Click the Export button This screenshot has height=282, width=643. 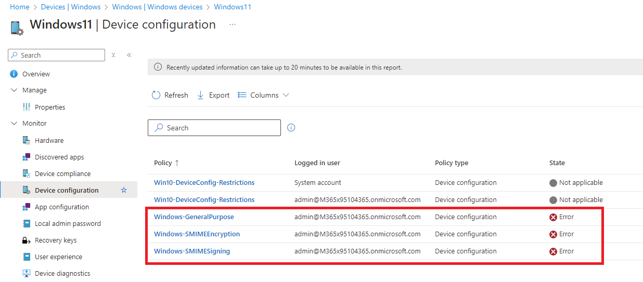click(x=213, y=95)
